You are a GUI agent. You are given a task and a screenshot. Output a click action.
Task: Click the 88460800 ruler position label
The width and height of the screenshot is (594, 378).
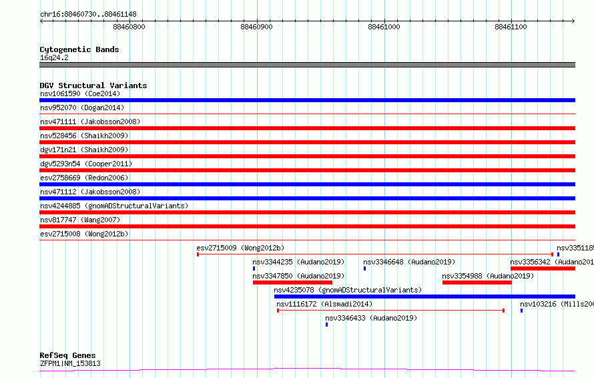(x=129, y=27)
